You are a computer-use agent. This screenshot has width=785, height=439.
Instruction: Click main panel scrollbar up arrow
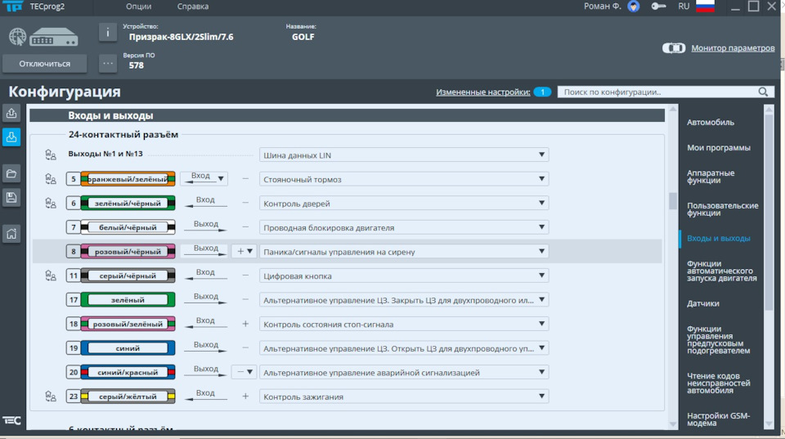[x=673, y=109]
